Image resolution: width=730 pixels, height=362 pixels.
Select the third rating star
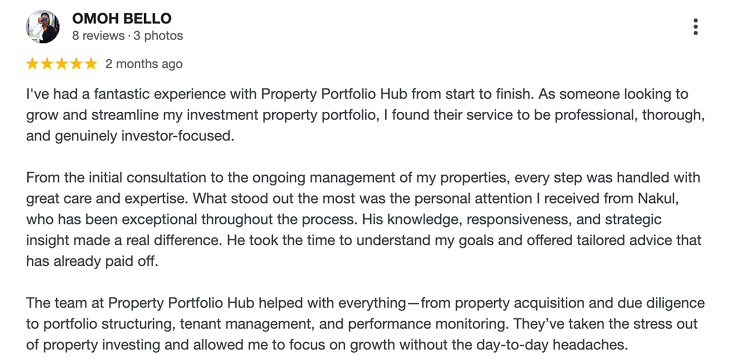click(x=62, y=64)
